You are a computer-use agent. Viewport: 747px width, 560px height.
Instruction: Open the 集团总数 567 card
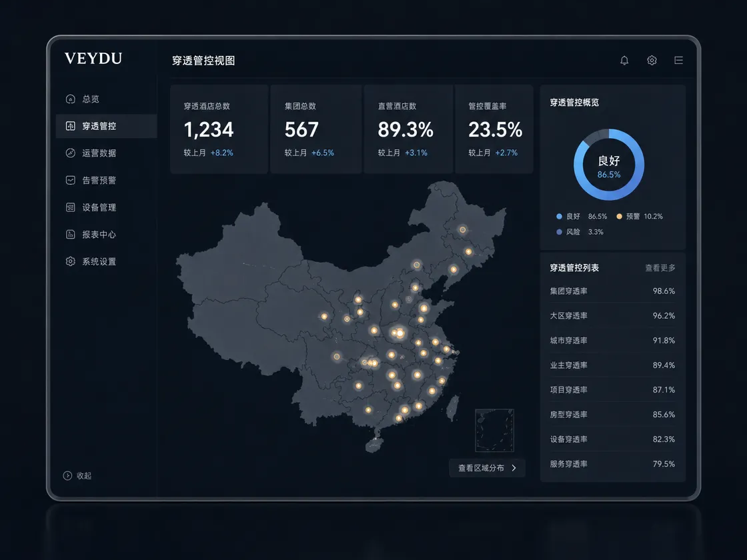pos(316,129)
